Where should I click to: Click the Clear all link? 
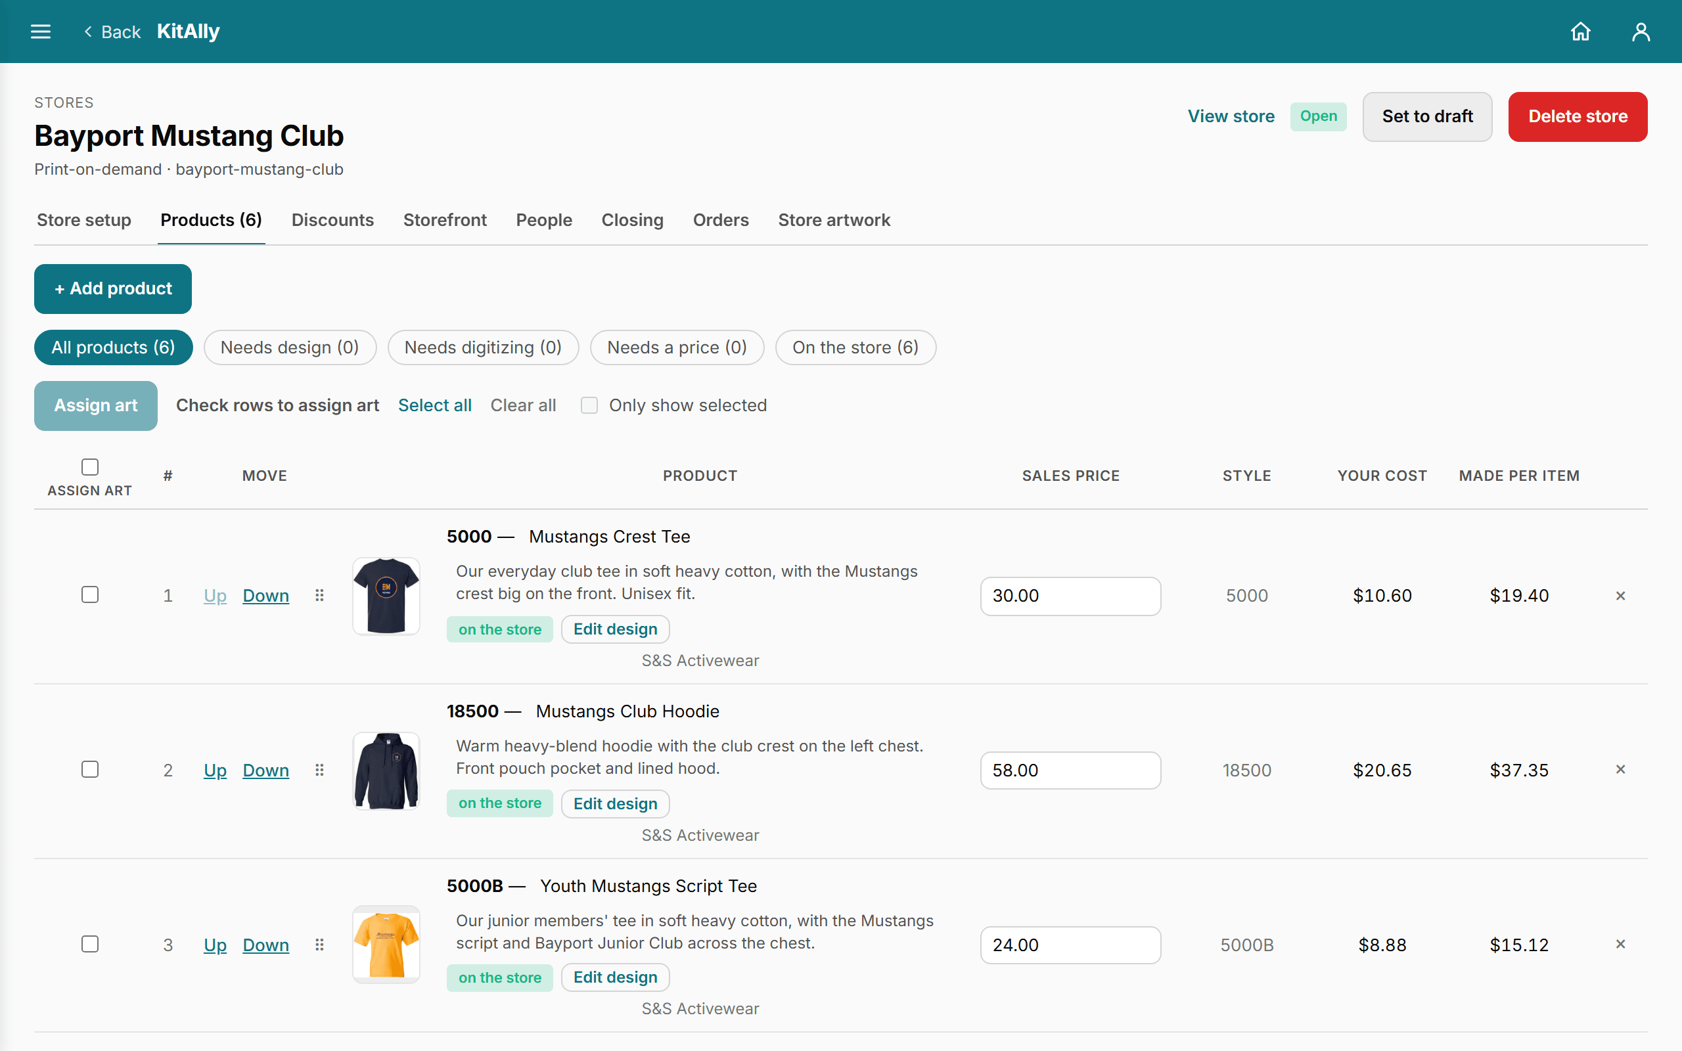[x=523, y=405]
